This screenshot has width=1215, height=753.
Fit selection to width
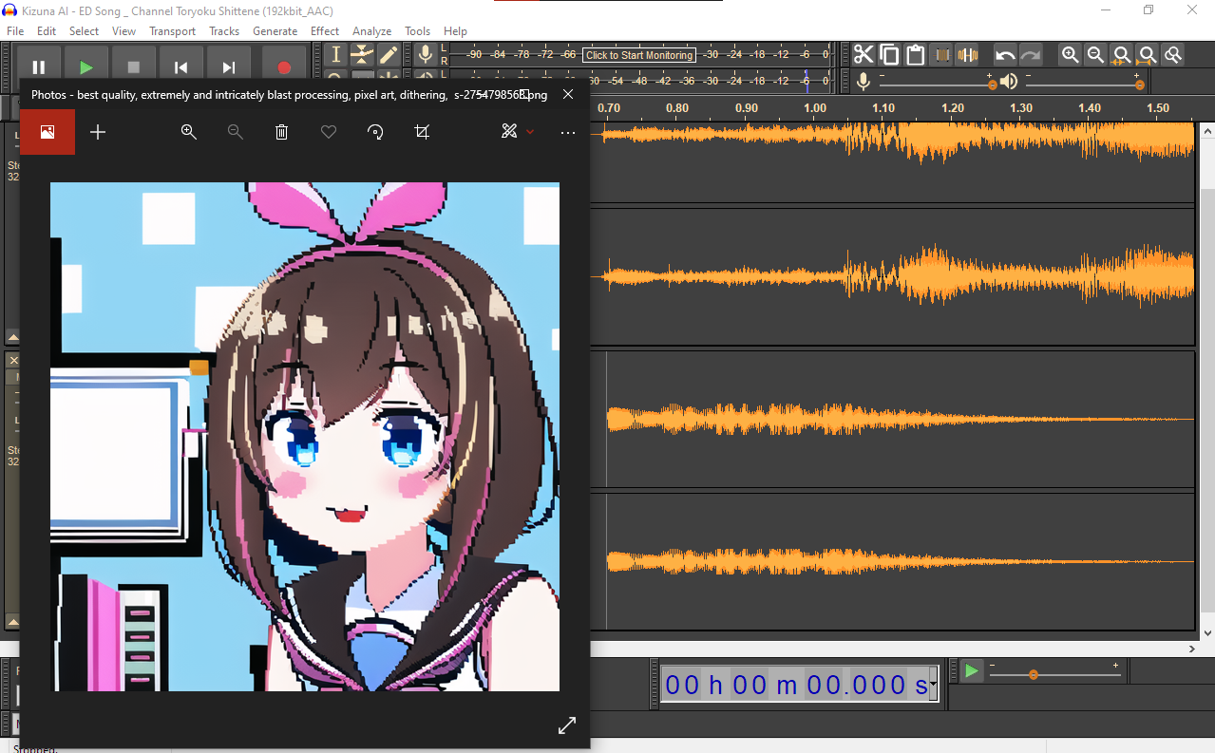[x=1122, y=54]
